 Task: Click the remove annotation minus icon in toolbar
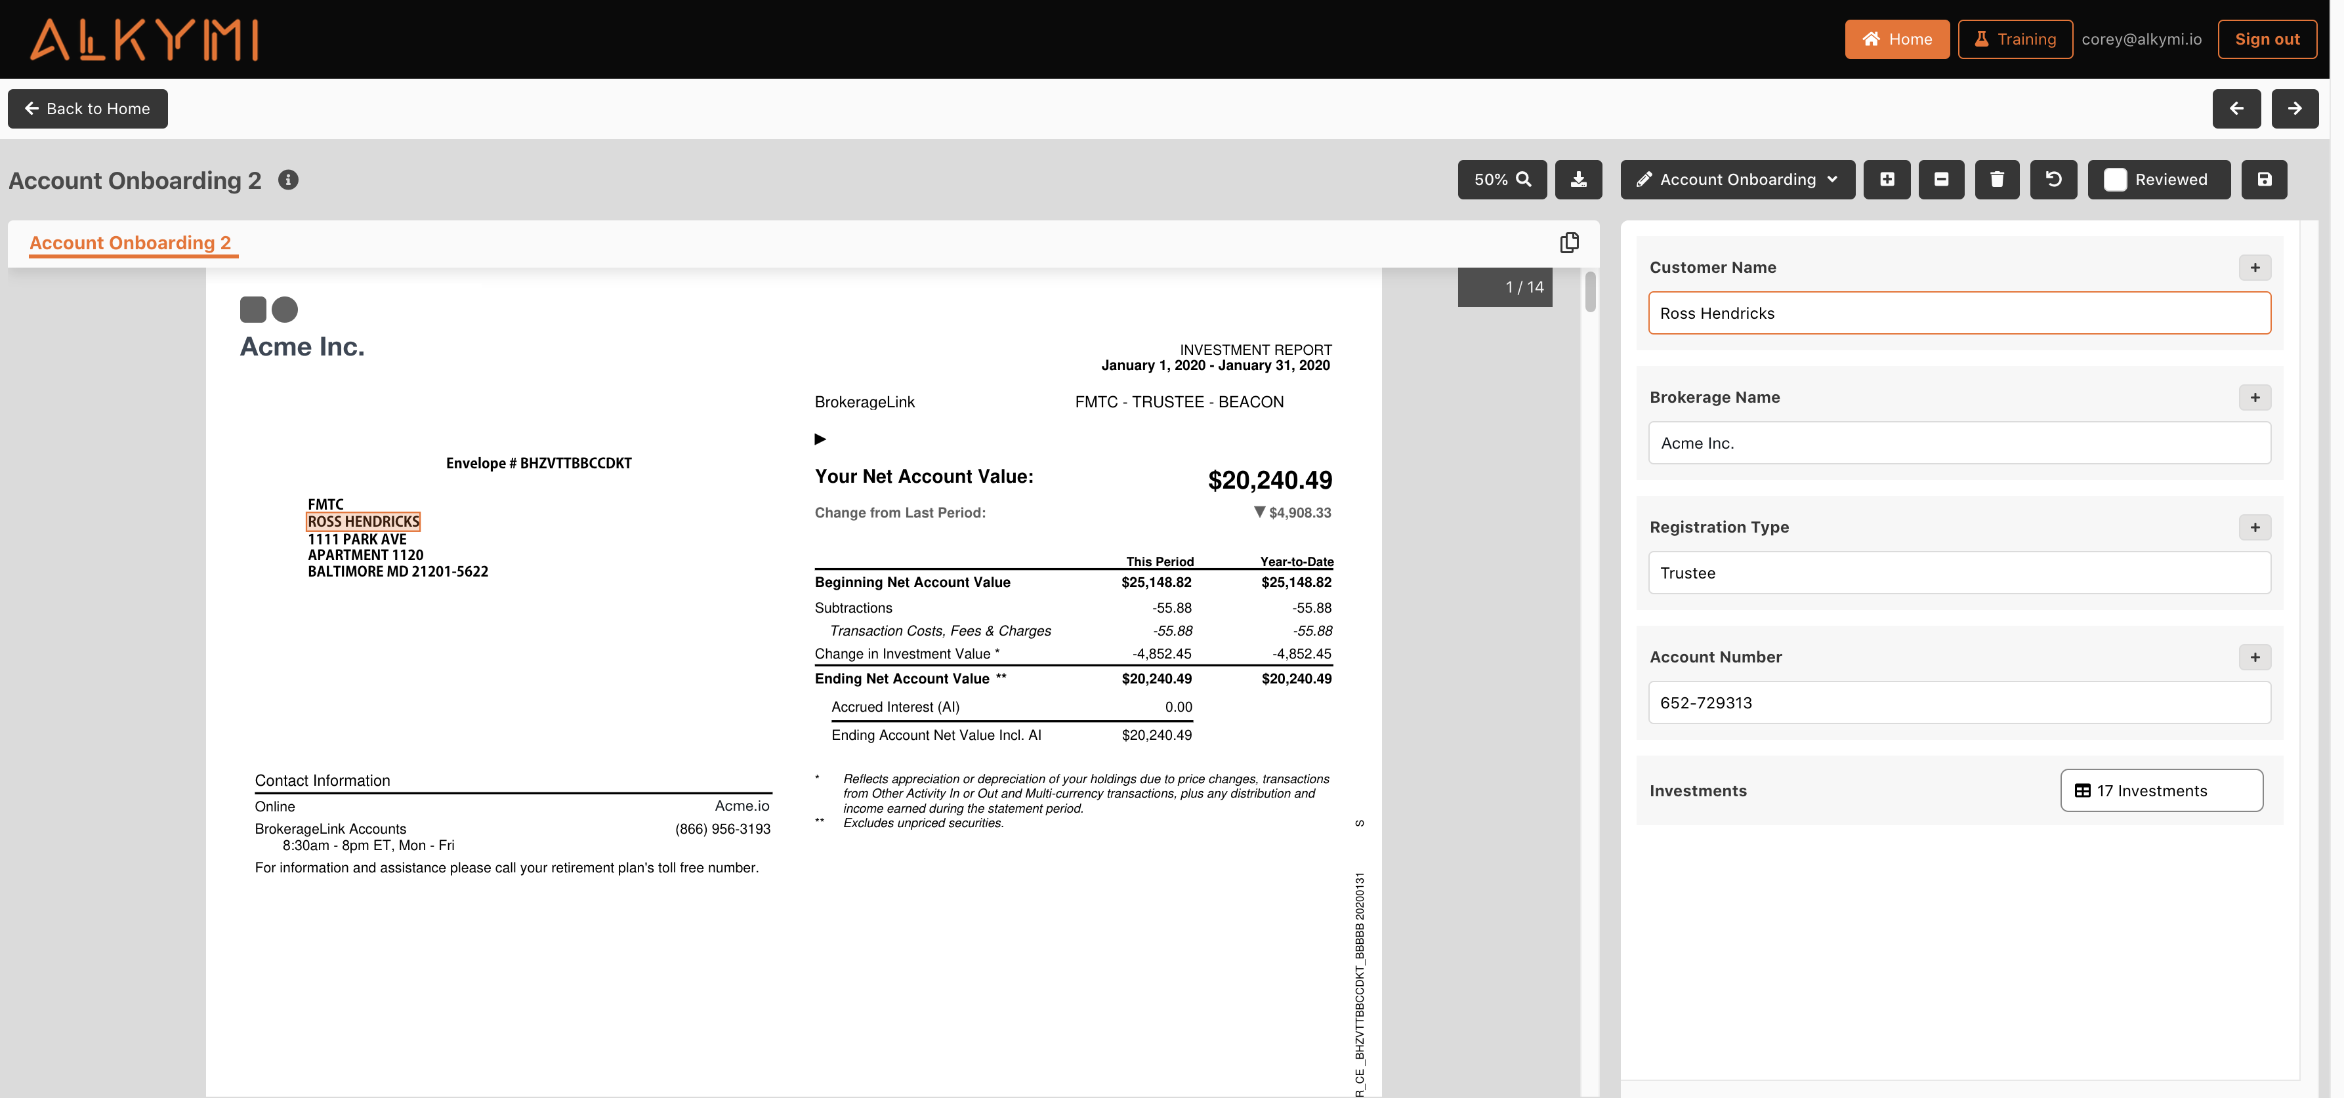(x=1942, y=179)
